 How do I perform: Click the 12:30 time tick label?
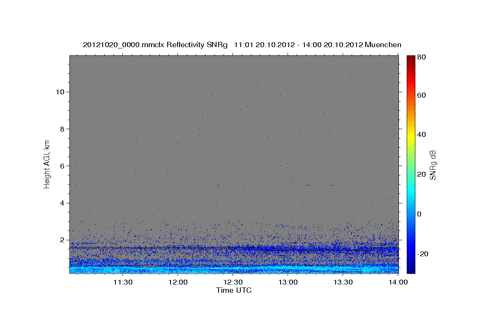tap(233, 282)
